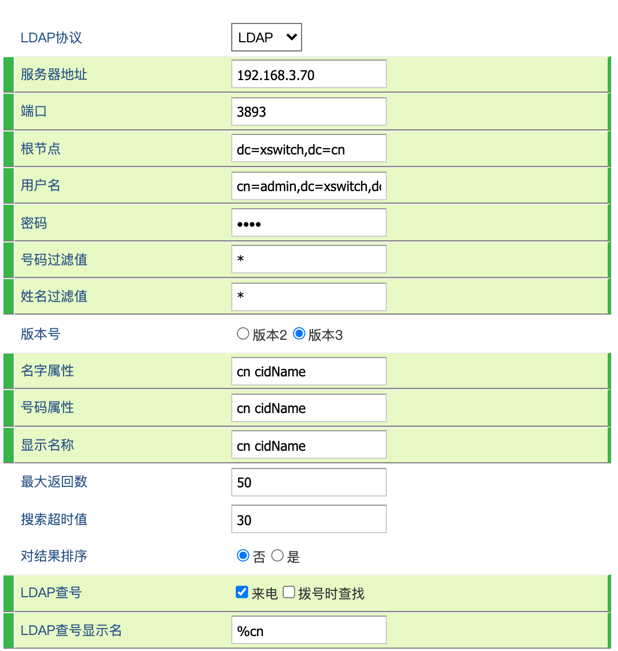This screenshot has width=618, height=651.
Task: Focus the 服务器地址 field with 192.168.3.70
Action: coord(308,74)
